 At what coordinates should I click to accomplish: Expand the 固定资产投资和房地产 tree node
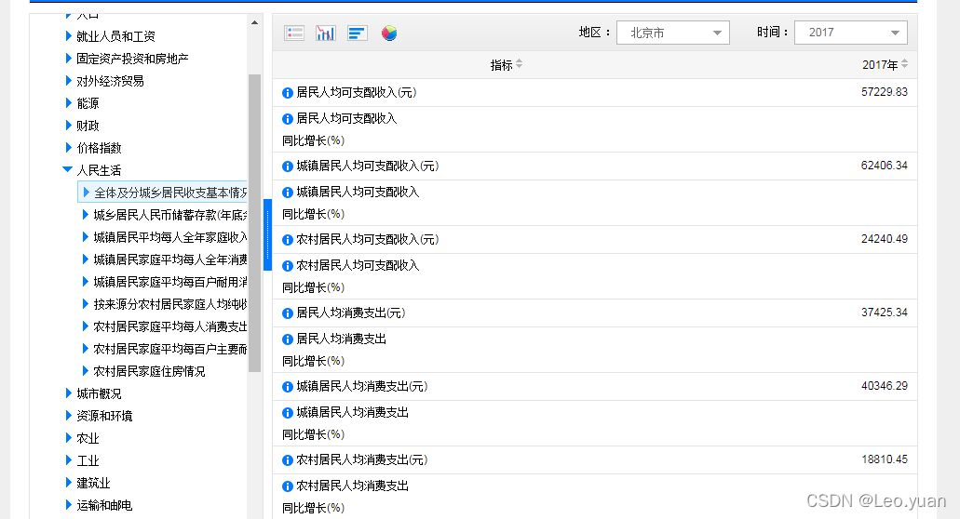point(69,59)
